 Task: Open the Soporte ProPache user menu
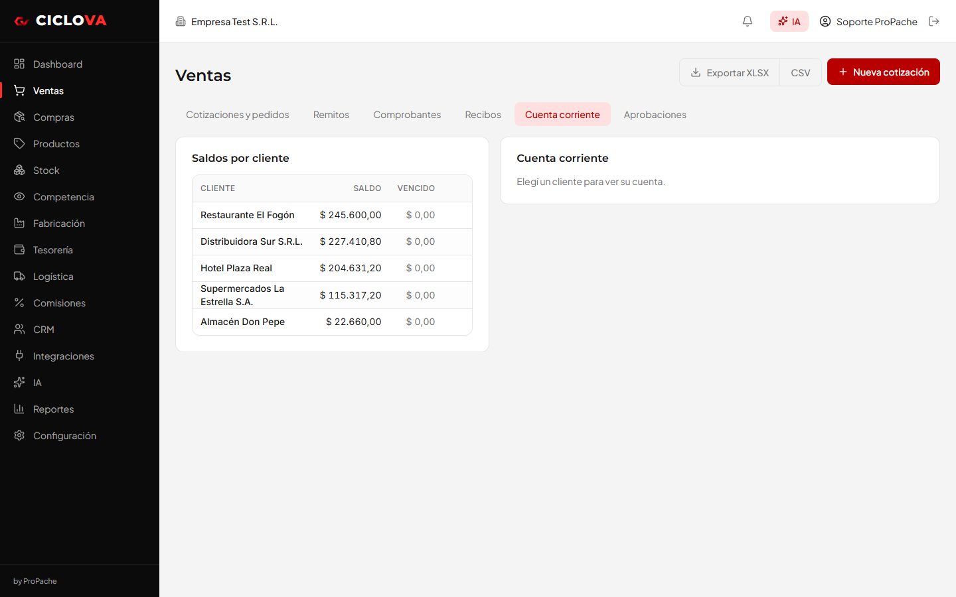coord(868,21)
